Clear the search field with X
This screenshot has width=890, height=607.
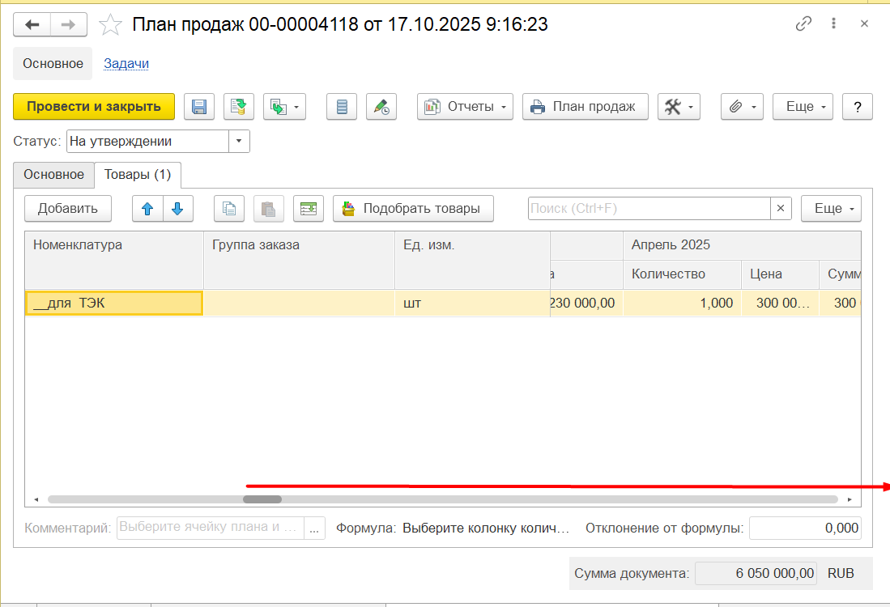pos(781,208)
